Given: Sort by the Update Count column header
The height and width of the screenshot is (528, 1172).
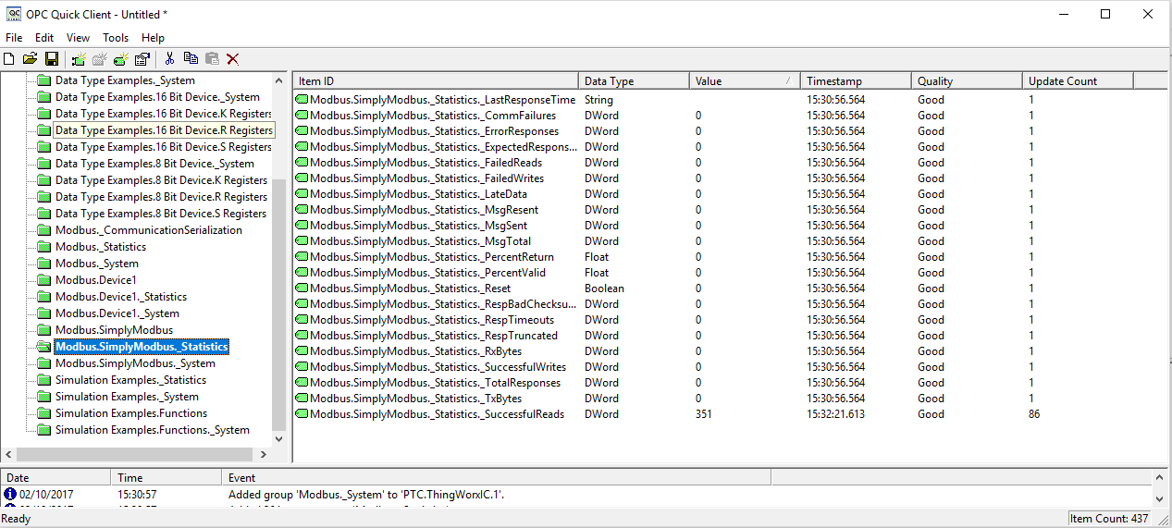Looking at the screenshot, I should click(1078, 81).
